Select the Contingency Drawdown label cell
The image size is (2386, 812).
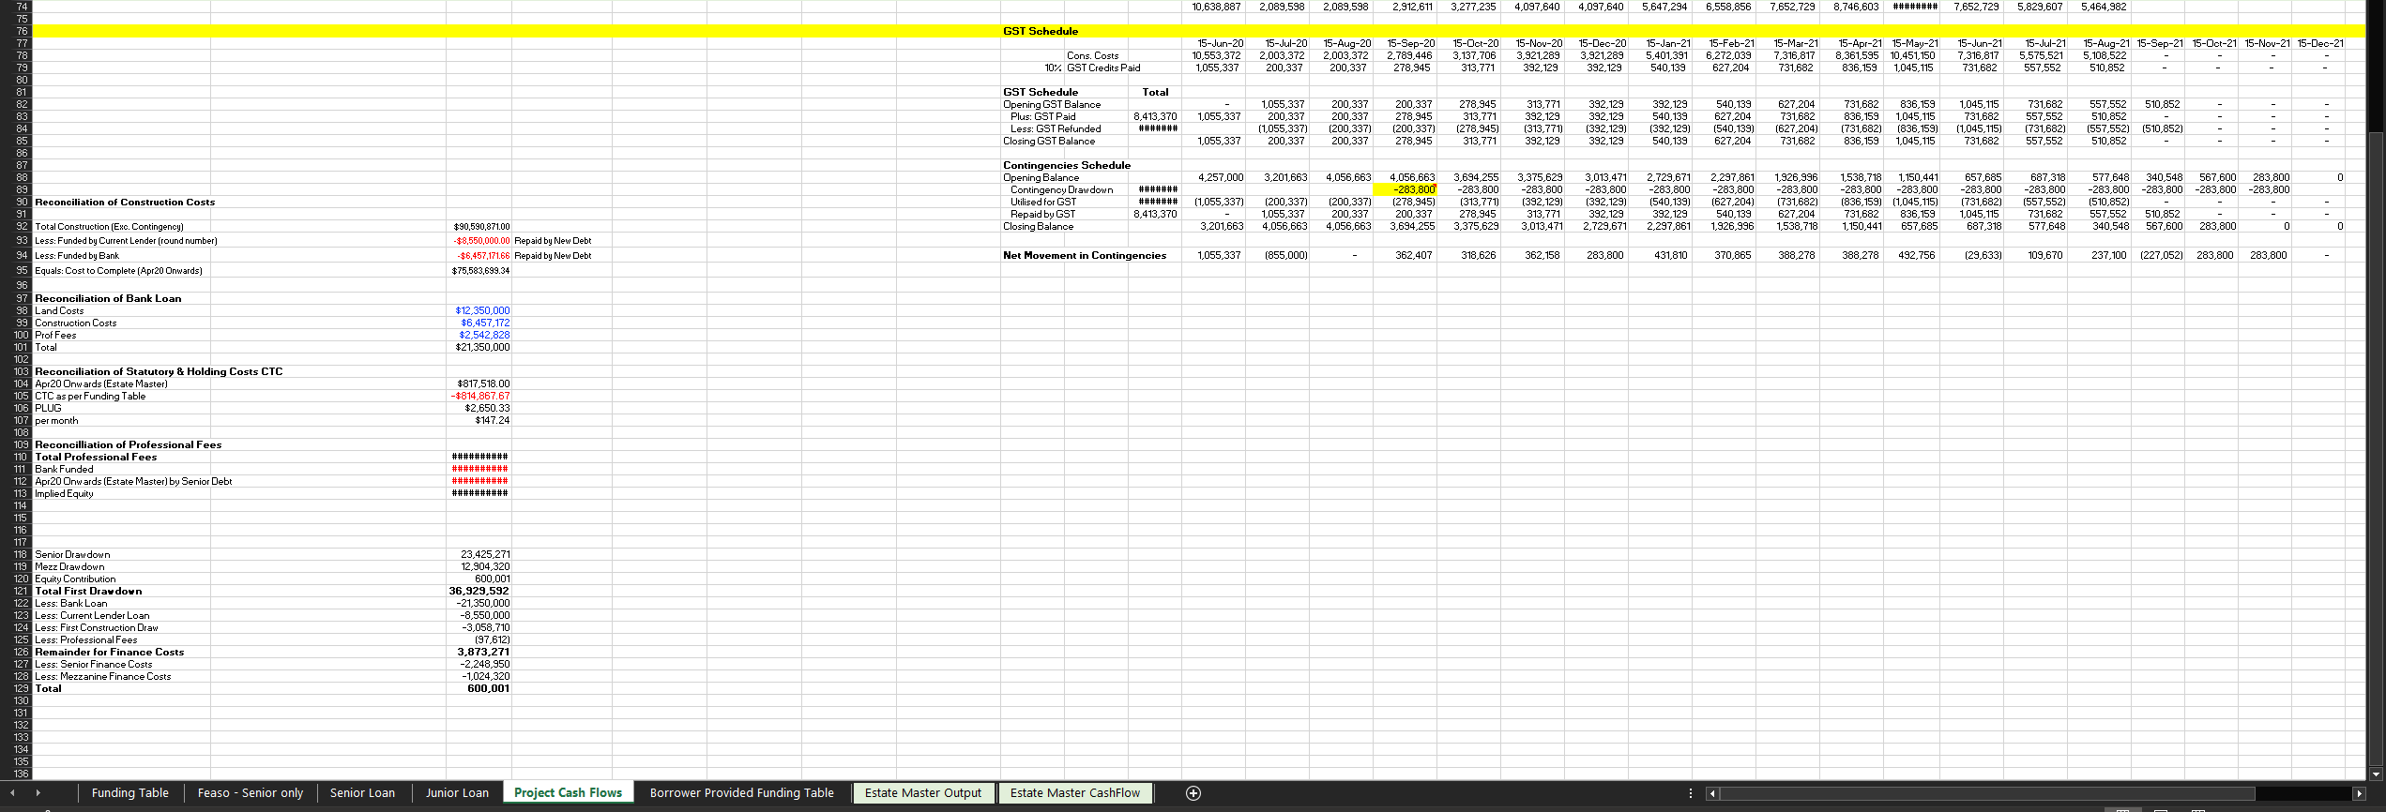(x=1061, y=189)
